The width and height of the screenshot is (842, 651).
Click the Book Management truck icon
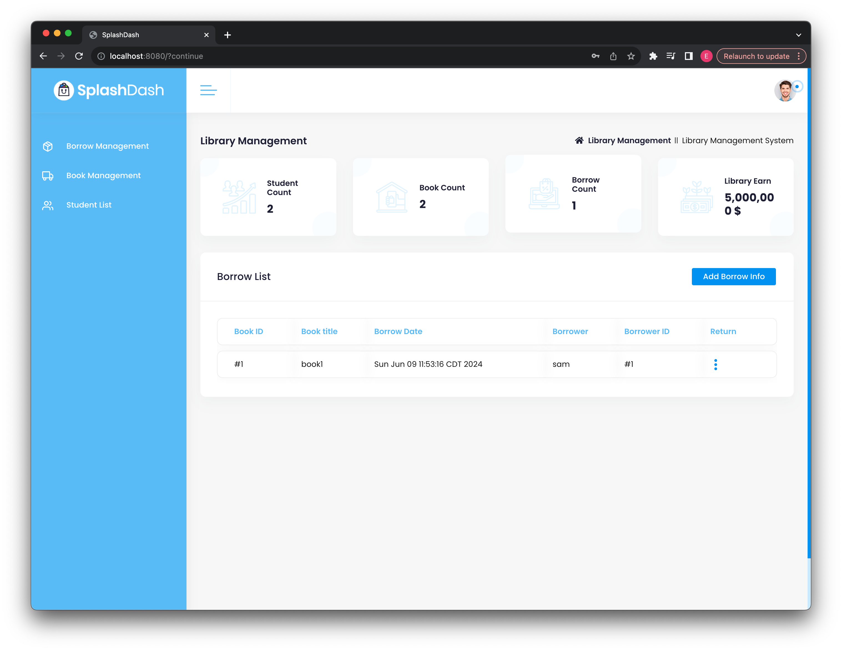(x=48, y=176)
